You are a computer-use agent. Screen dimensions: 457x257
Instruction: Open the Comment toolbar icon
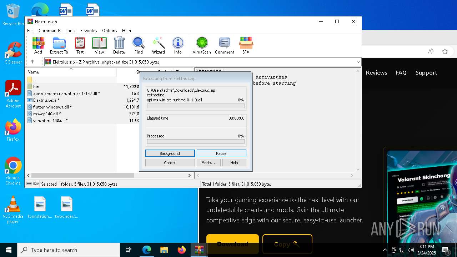tap(225, 45)
